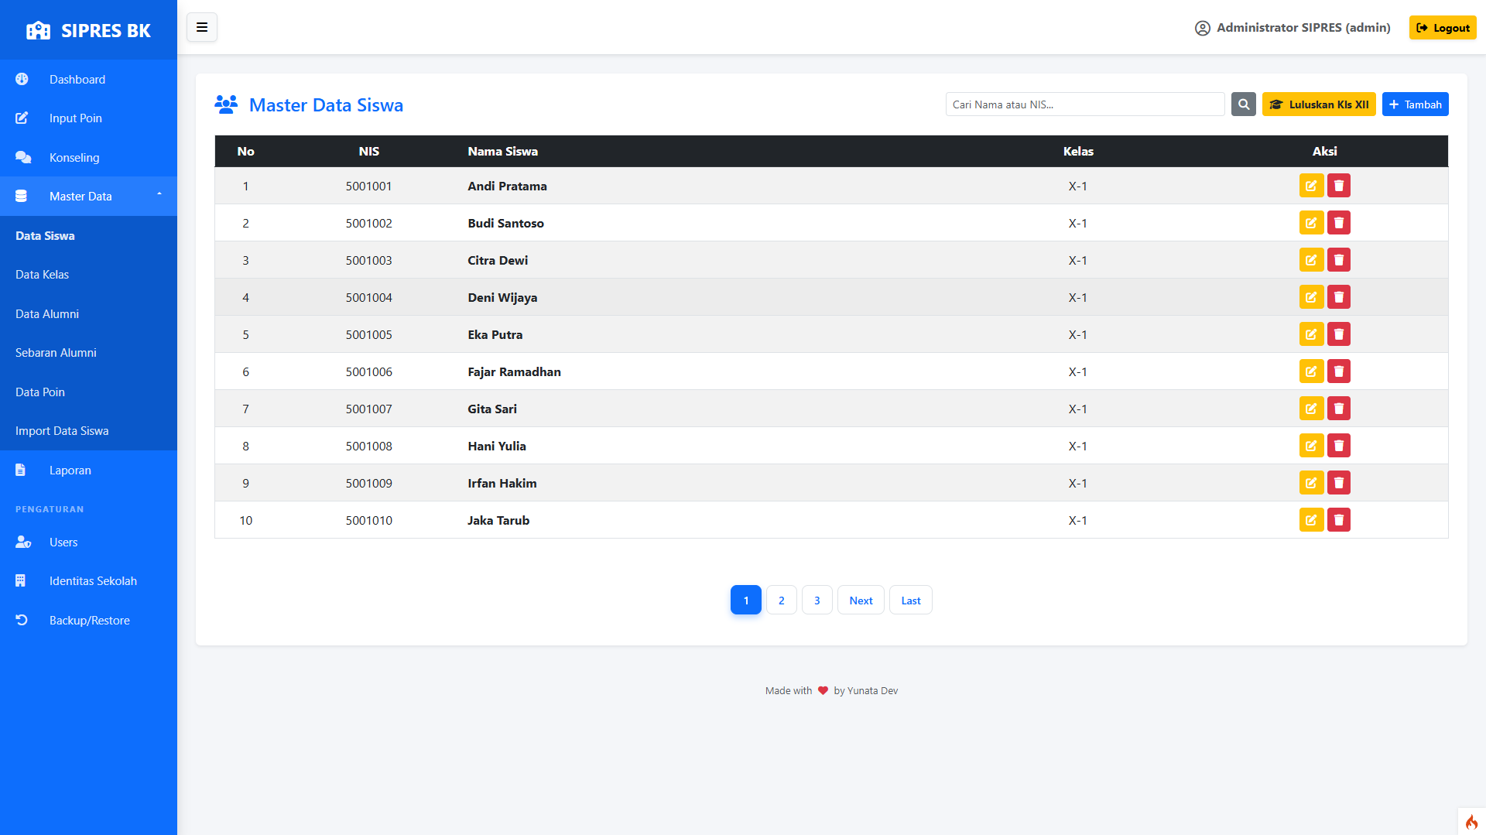Delete Budi Santoso's student record

(x=1338, y=223)
